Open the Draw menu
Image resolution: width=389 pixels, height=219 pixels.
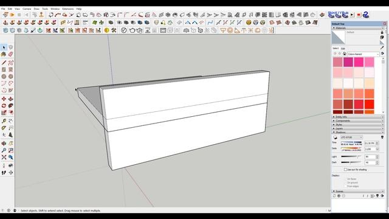pos(36,9)
